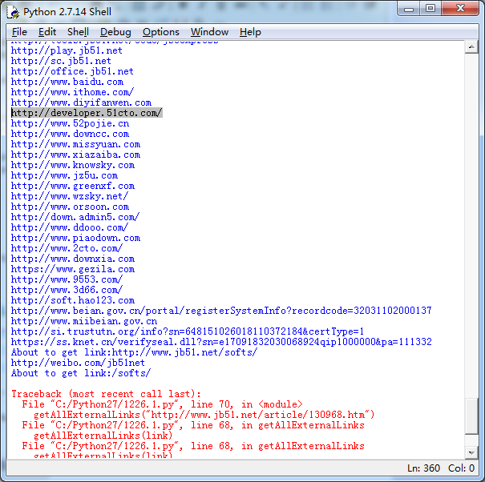Click the line http://www.xiazaiba.com

tap(75, 155)
